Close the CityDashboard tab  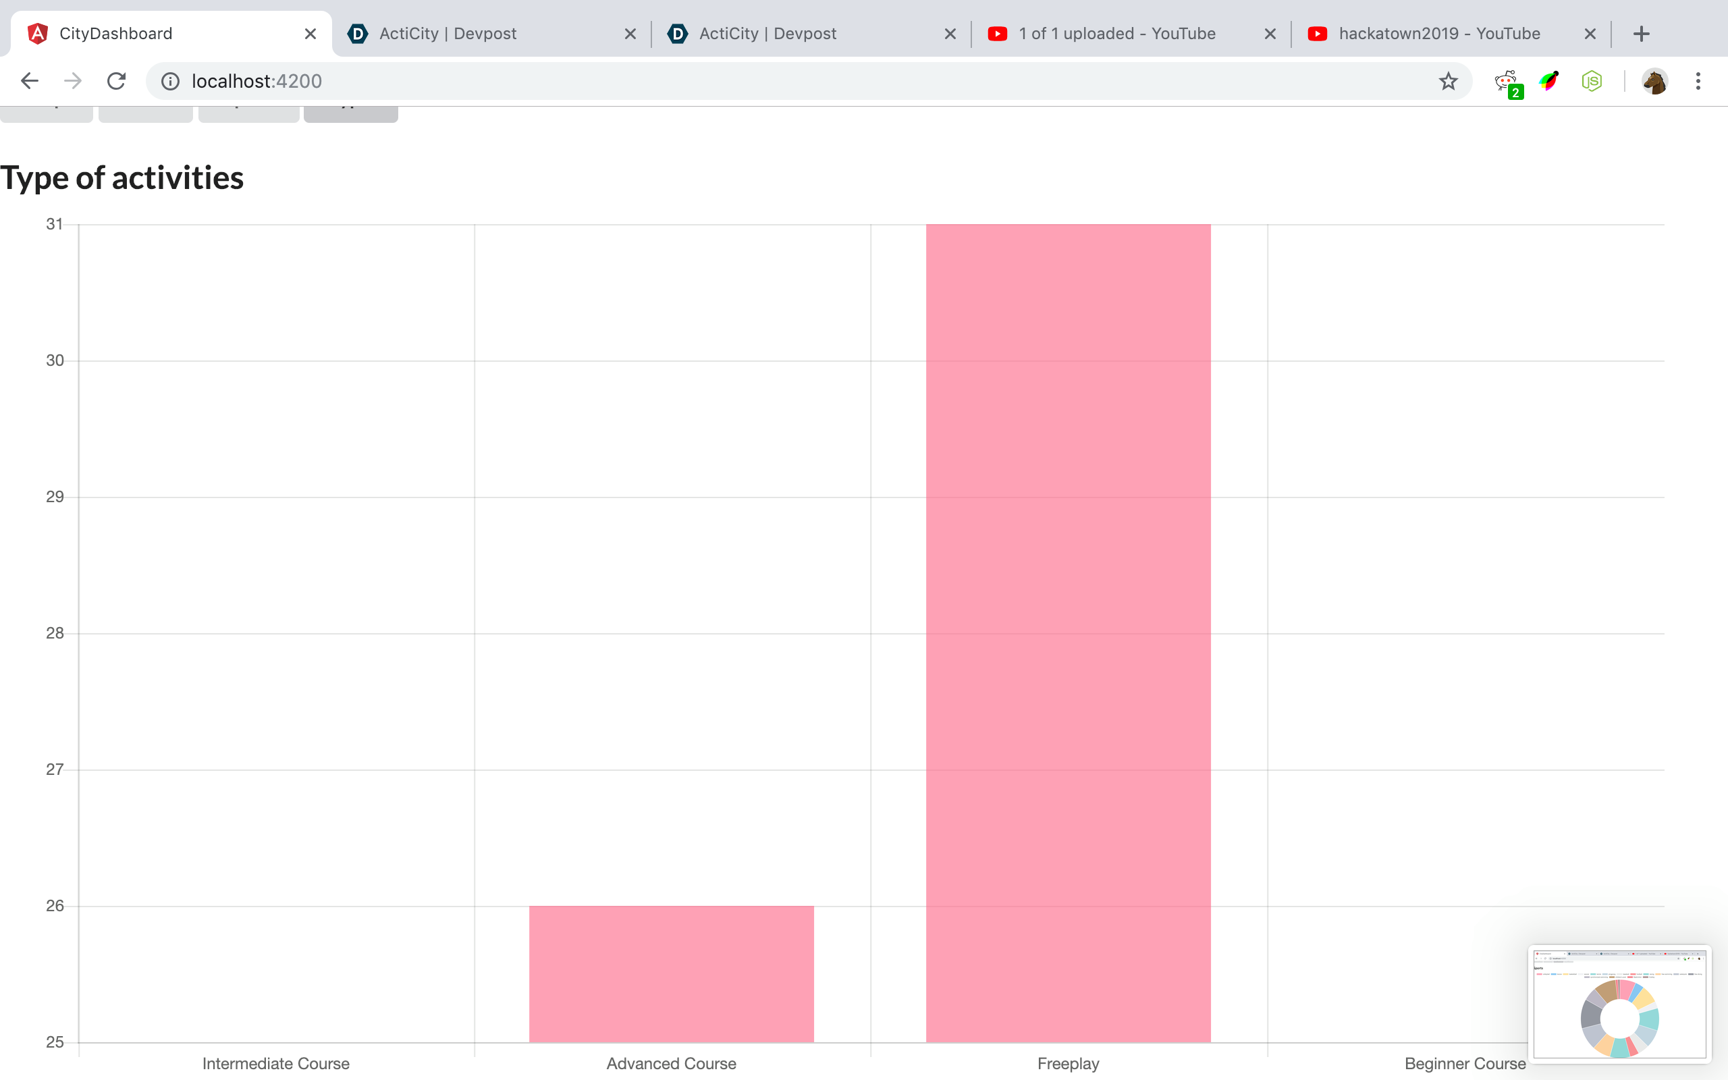310,34
